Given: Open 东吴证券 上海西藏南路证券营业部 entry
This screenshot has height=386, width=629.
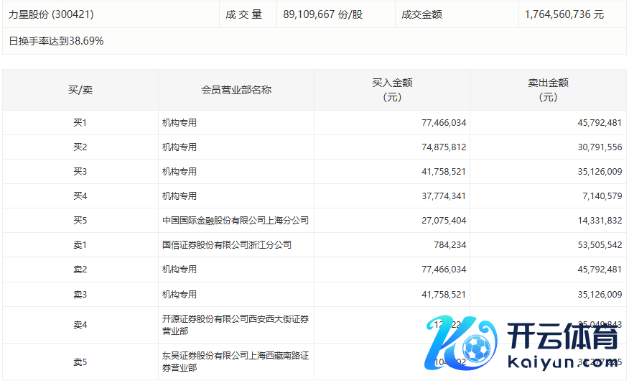Looking at the screenshot, I should [235, 362].
